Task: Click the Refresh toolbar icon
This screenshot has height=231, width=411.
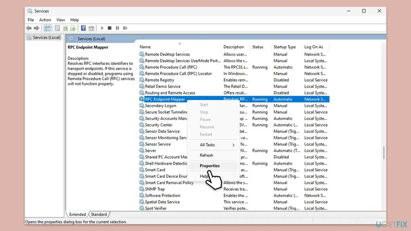Action: click(x=65, y=28)
